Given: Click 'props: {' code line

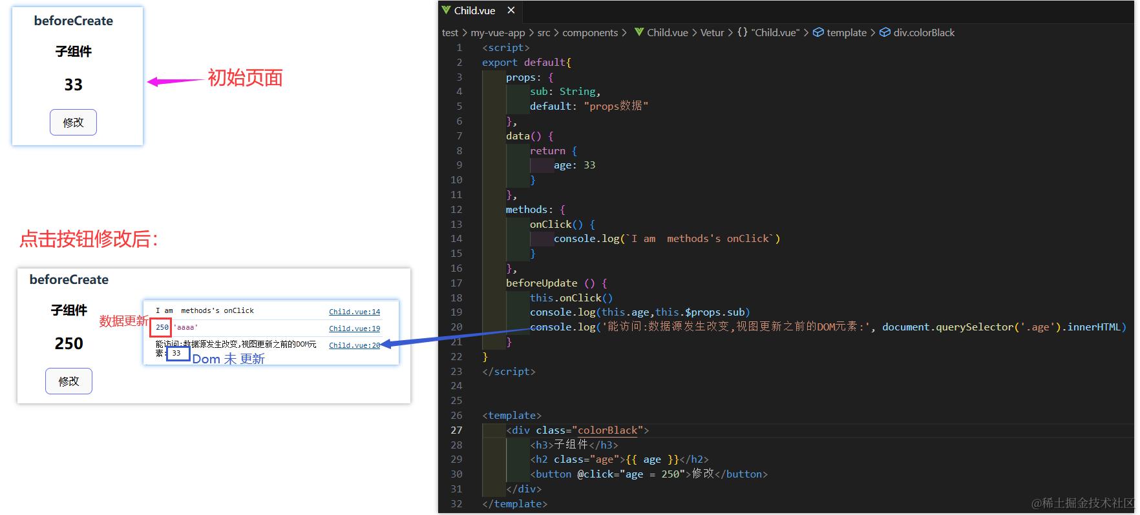Looking at the screenshot, I should tap(530, 77).
